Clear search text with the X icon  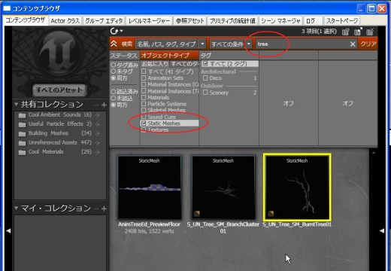pos(353,44)
